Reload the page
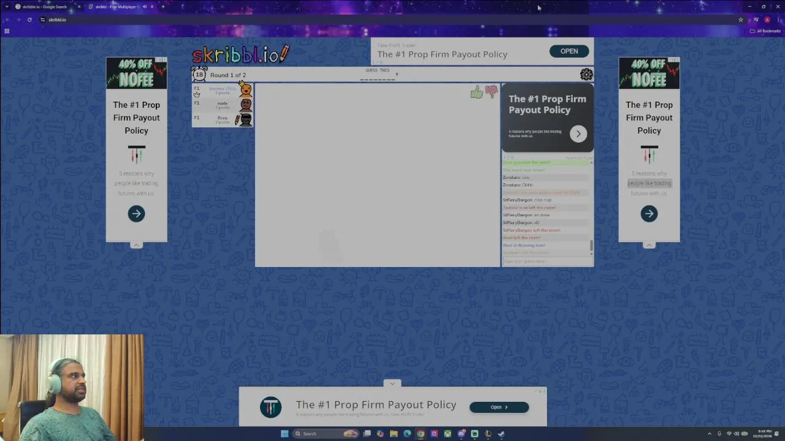The image size is (785, 441). coord(29,20)
